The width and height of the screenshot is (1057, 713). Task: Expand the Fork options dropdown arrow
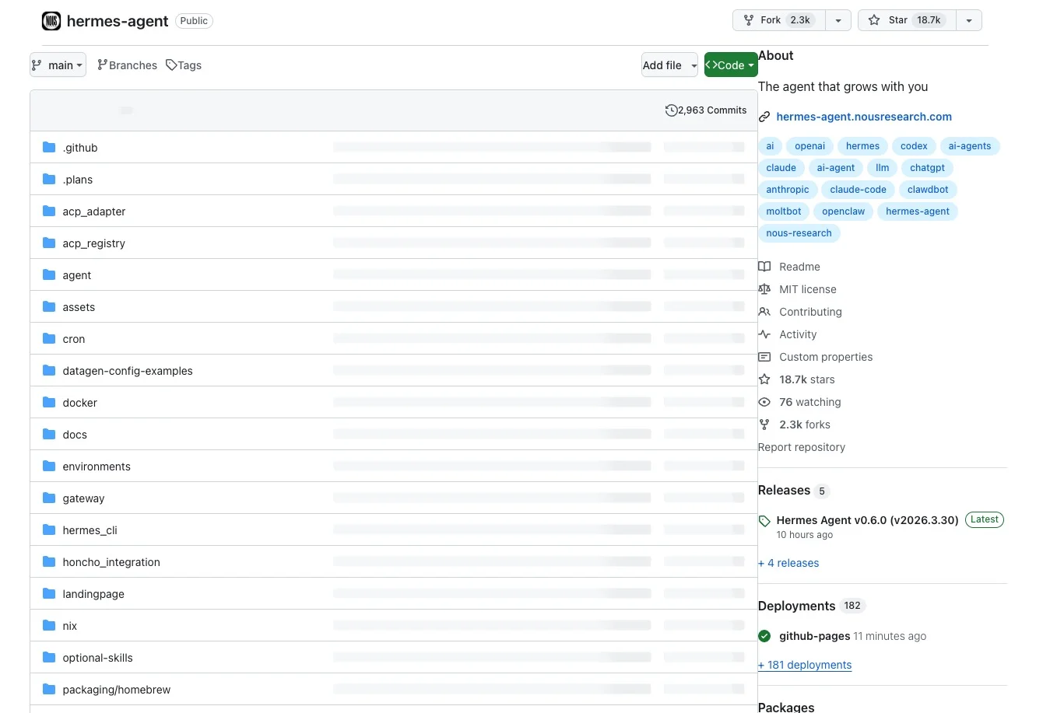click(x=838, y=20)
